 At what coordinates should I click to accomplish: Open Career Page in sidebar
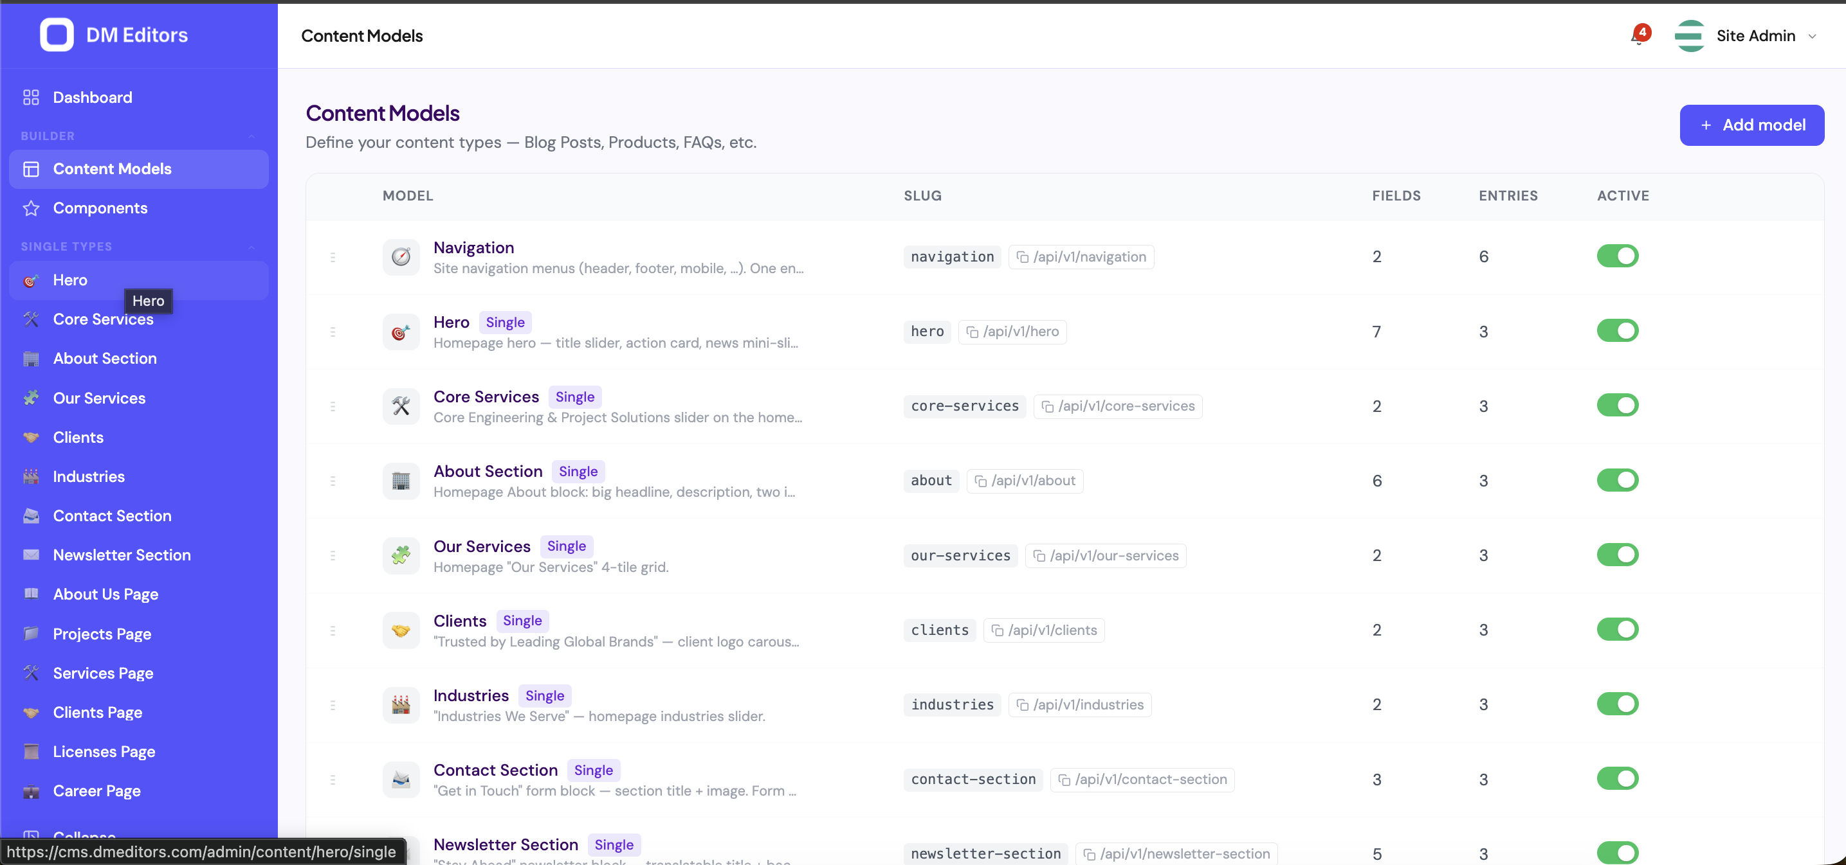pyautogui.click(x=138, y=791)
